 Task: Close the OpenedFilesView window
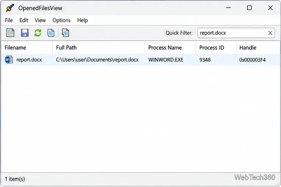coord(270,8)
